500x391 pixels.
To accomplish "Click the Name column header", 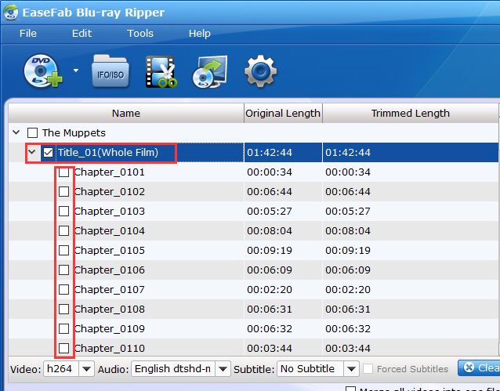I will 126,113.
